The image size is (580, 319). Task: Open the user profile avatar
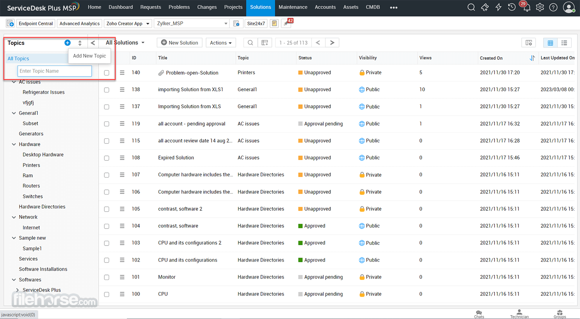pyautogui.click(x=569, y=7)
